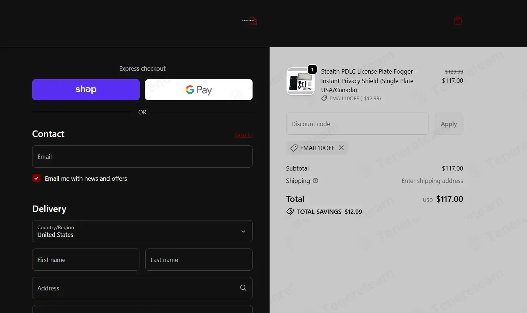This screenshot has width=527, height=313.
Task: Apply the discount code
Action: (x=449, y=124)
